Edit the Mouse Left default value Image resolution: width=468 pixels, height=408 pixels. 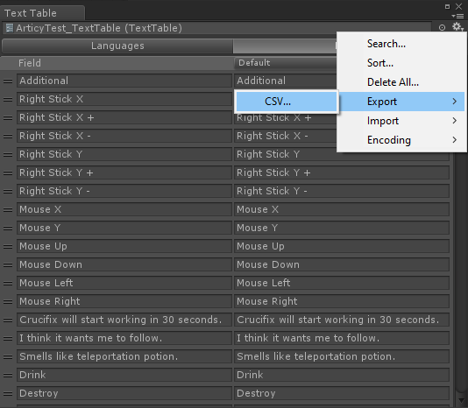pos(342,283)
